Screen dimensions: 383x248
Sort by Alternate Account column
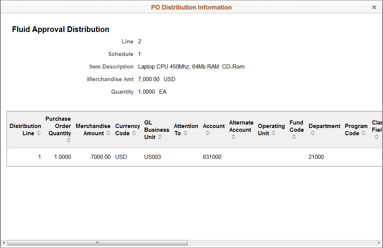coord(233,136)
